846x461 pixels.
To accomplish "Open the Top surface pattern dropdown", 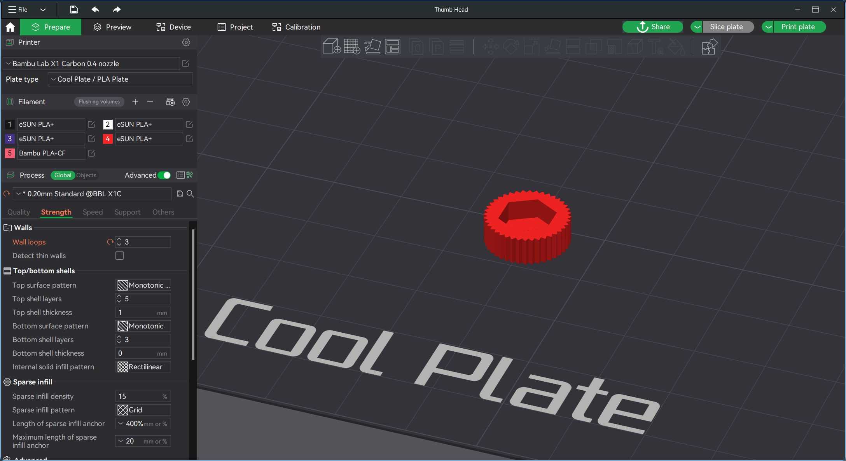I will (x=143, y=285).
